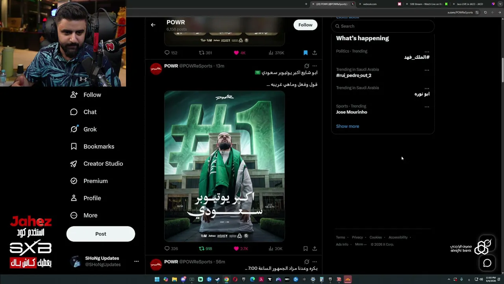Open the Ads info footer link
The image size is (504, 284).
(x=342, y=245)
